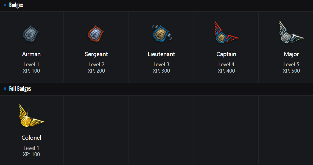
Task: Click the Colonel foil badge name
Action: tap(31, 138)
